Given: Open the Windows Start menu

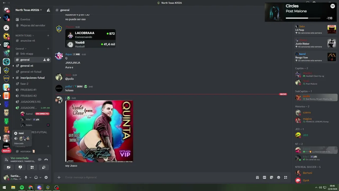Looking at the screenshot, I should (4, 188).
